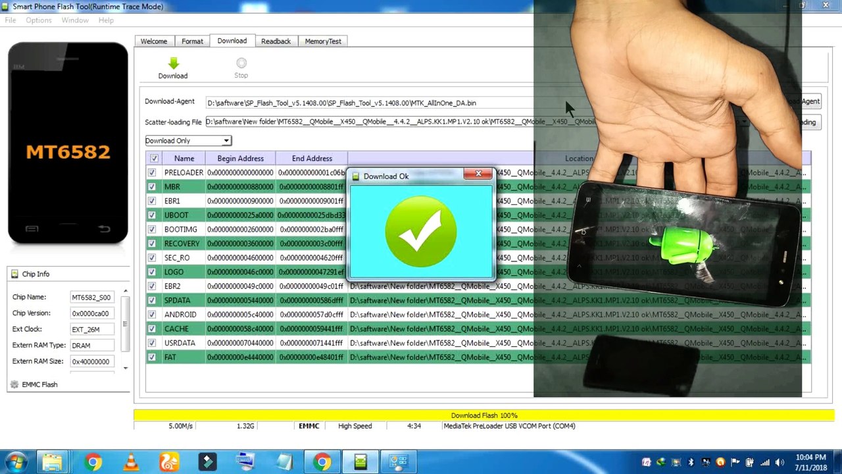Open the Options menu
Screen dimensions: 842x474
(x=39, y=20)
